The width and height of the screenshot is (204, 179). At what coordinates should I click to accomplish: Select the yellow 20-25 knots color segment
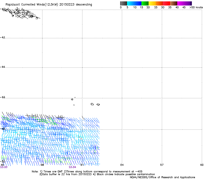click(x=152, y=3)
